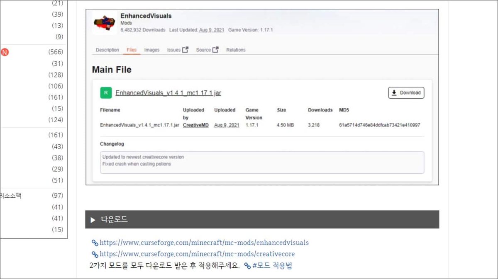Open the #모드 적용법 link
498x279 pixels.
point(272,266)
